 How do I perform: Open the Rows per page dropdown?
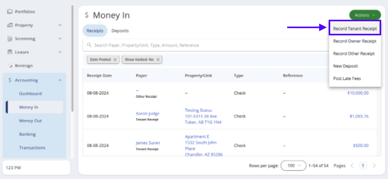[293, 166]
